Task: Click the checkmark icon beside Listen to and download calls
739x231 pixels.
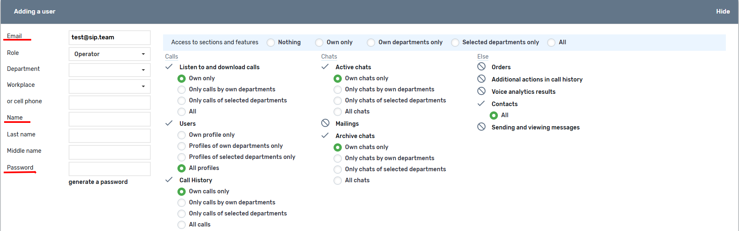Action: coord(169,67)
